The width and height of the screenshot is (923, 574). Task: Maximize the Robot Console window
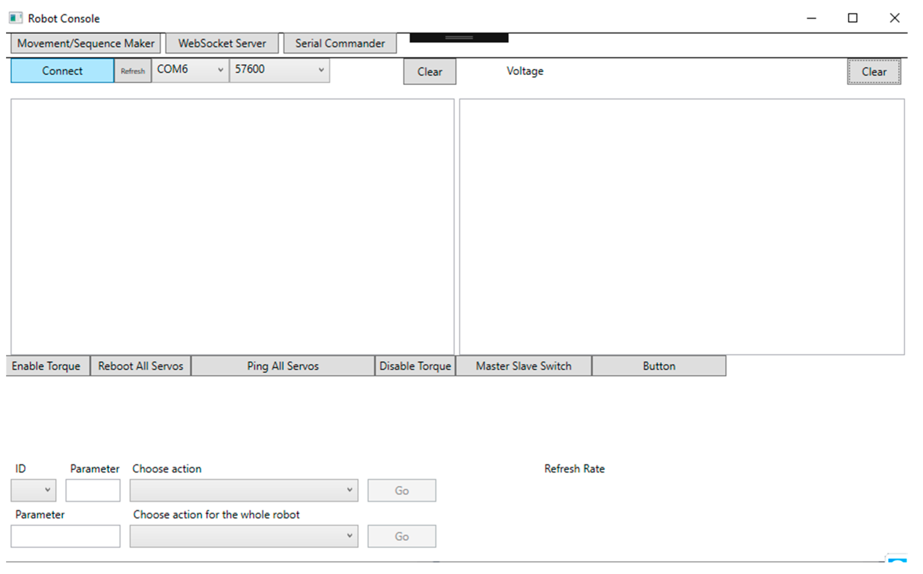pyautogui.click(x=852, y=18)
